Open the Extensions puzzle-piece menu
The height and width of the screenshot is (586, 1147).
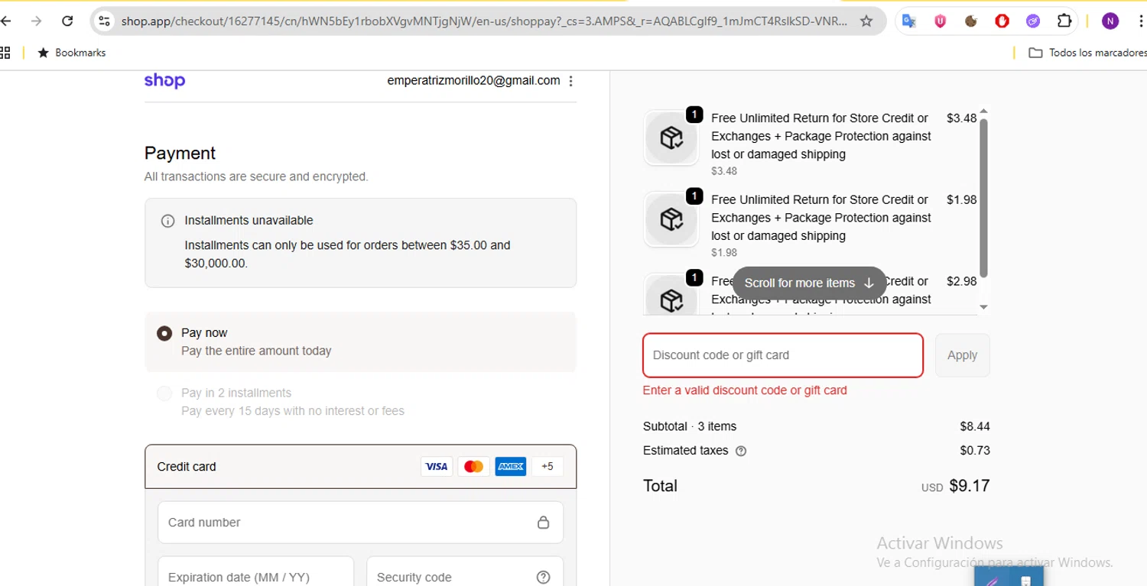click(x=1064, y=21)
